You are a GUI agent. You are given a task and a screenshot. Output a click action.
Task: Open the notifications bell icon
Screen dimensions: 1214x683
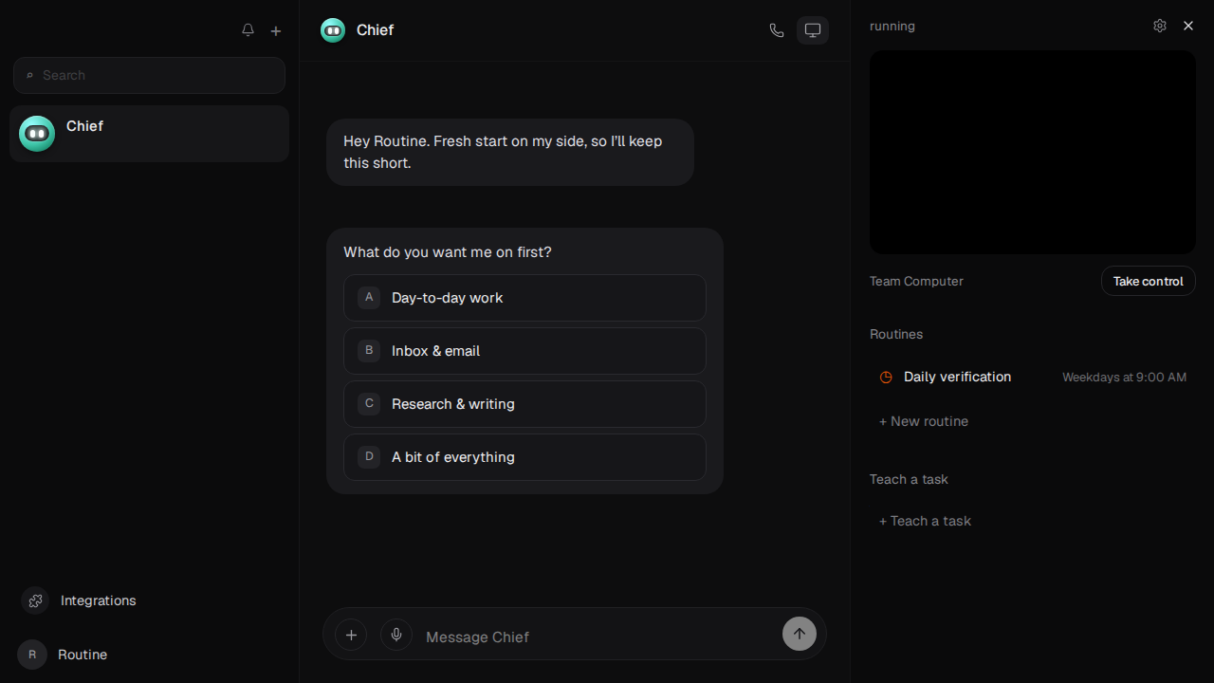click(x=248, y=30)
